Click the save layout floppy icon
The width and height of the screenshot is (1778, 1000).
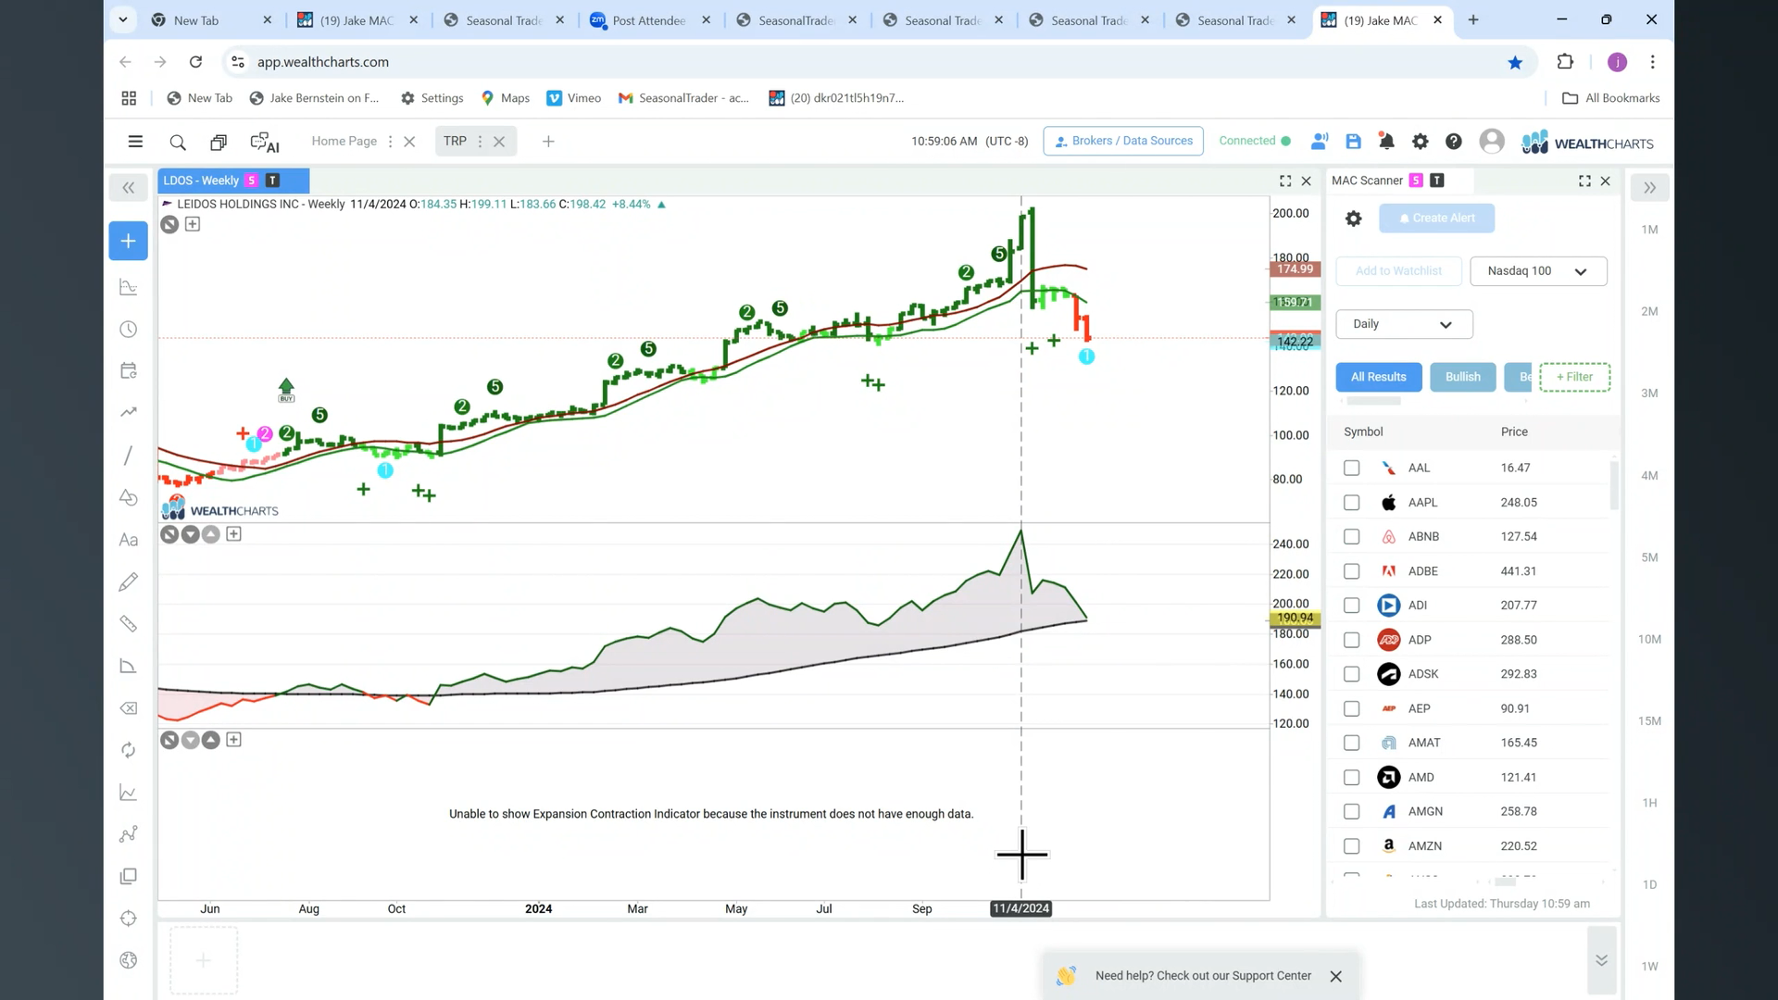click(x=1353, y=142)
